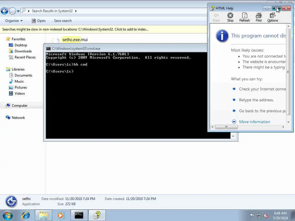
Task: Expand arrow after Search Results in System32
Action: [x=76, y=11]
